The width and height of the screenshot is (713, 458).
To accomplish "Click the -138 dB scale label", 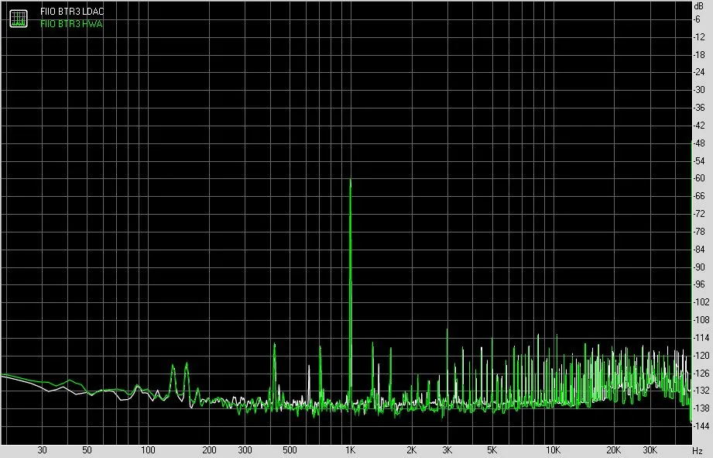I will [701, 408].
